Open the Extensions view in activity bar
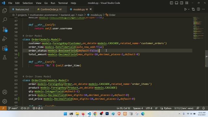 click(x=5, y=48)
